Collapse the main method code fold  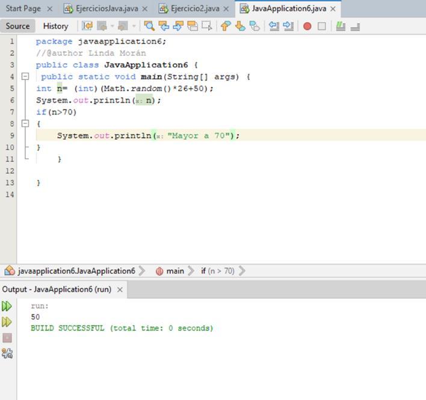pos(25,76)
